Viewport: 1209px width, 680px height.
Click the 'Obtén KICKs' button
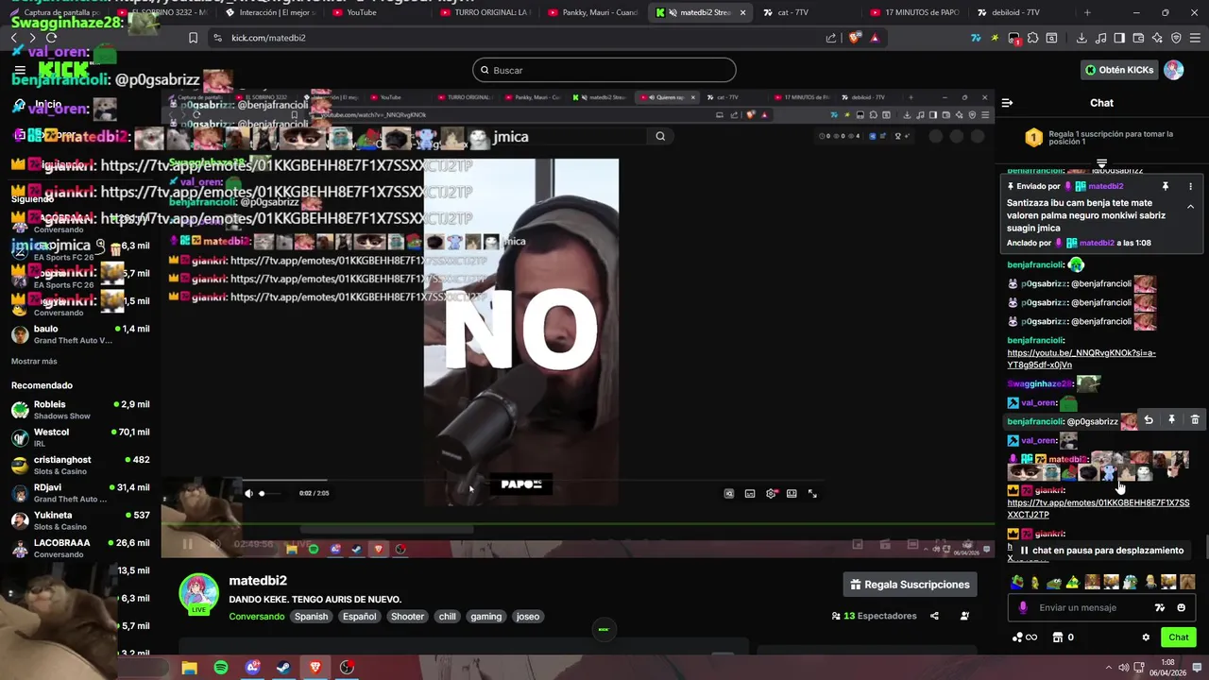tap(1119, 70)
